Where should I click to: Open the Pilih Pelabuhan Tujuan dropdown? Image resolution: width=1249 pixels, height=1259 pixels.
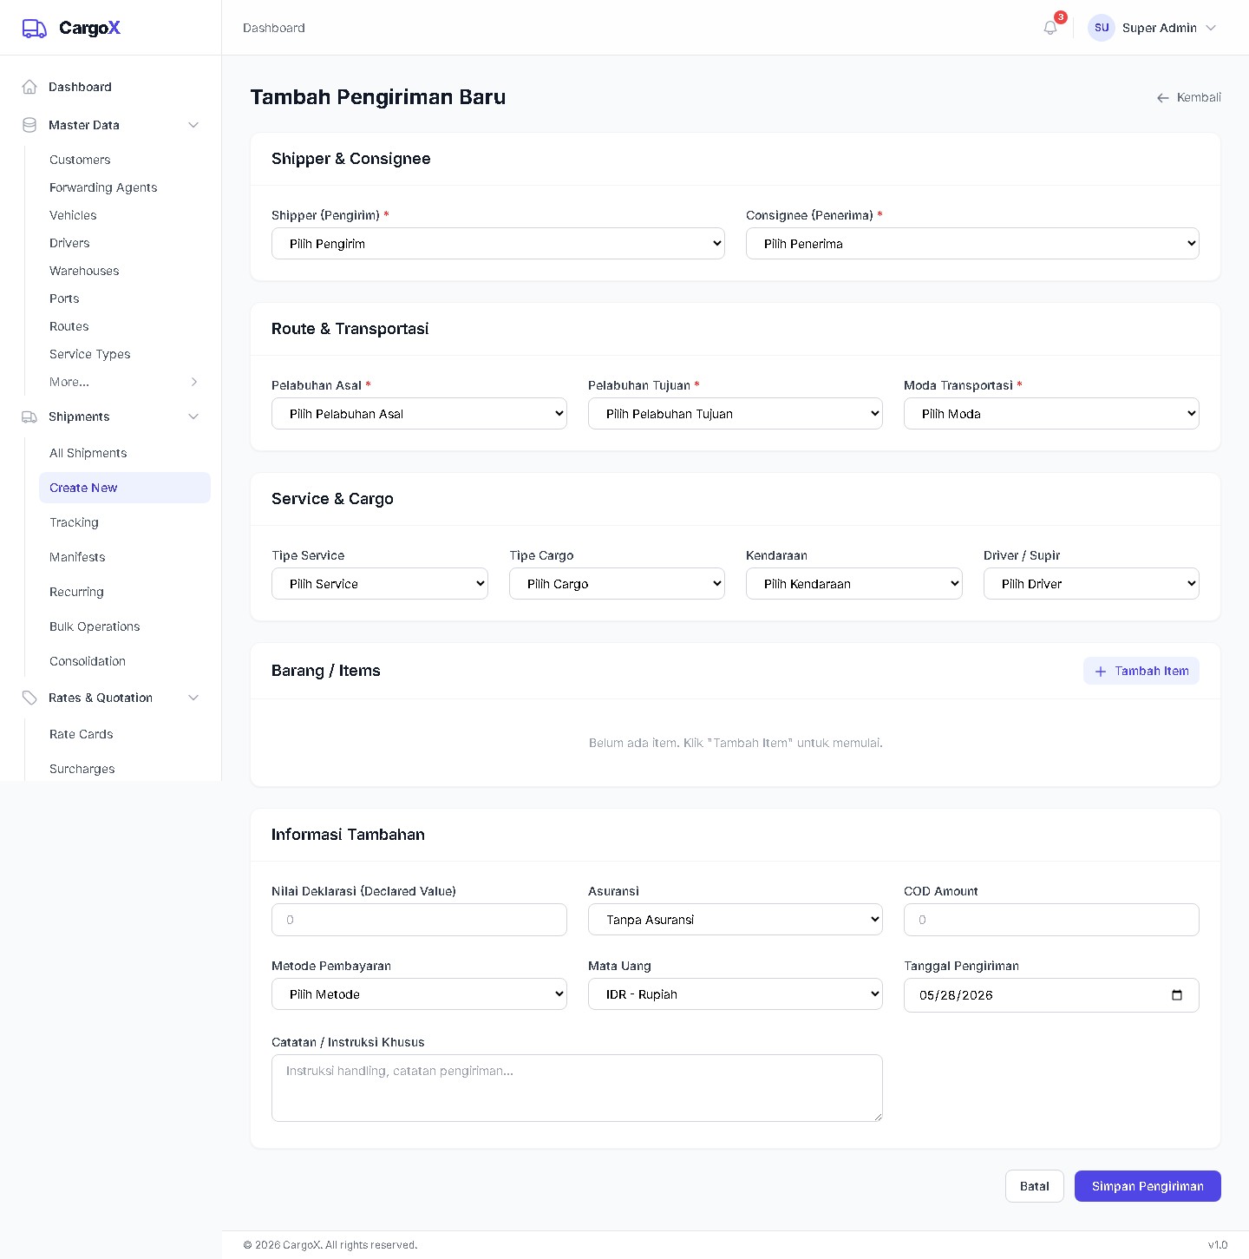(736, 414)
